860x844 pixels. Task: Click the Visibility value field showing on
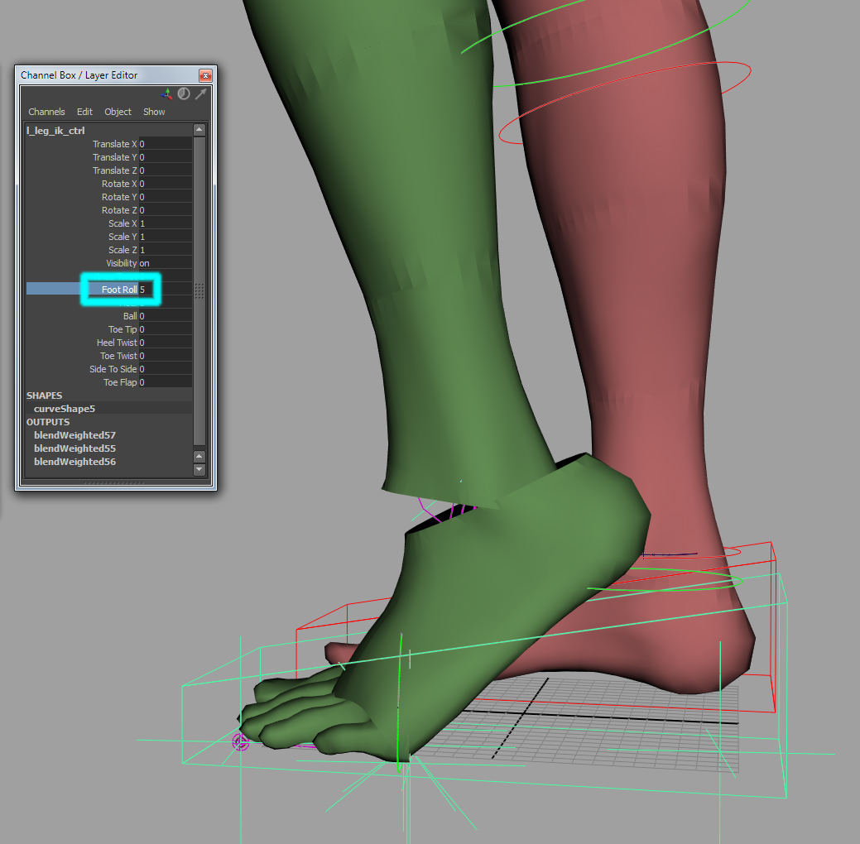click(165, 263)
